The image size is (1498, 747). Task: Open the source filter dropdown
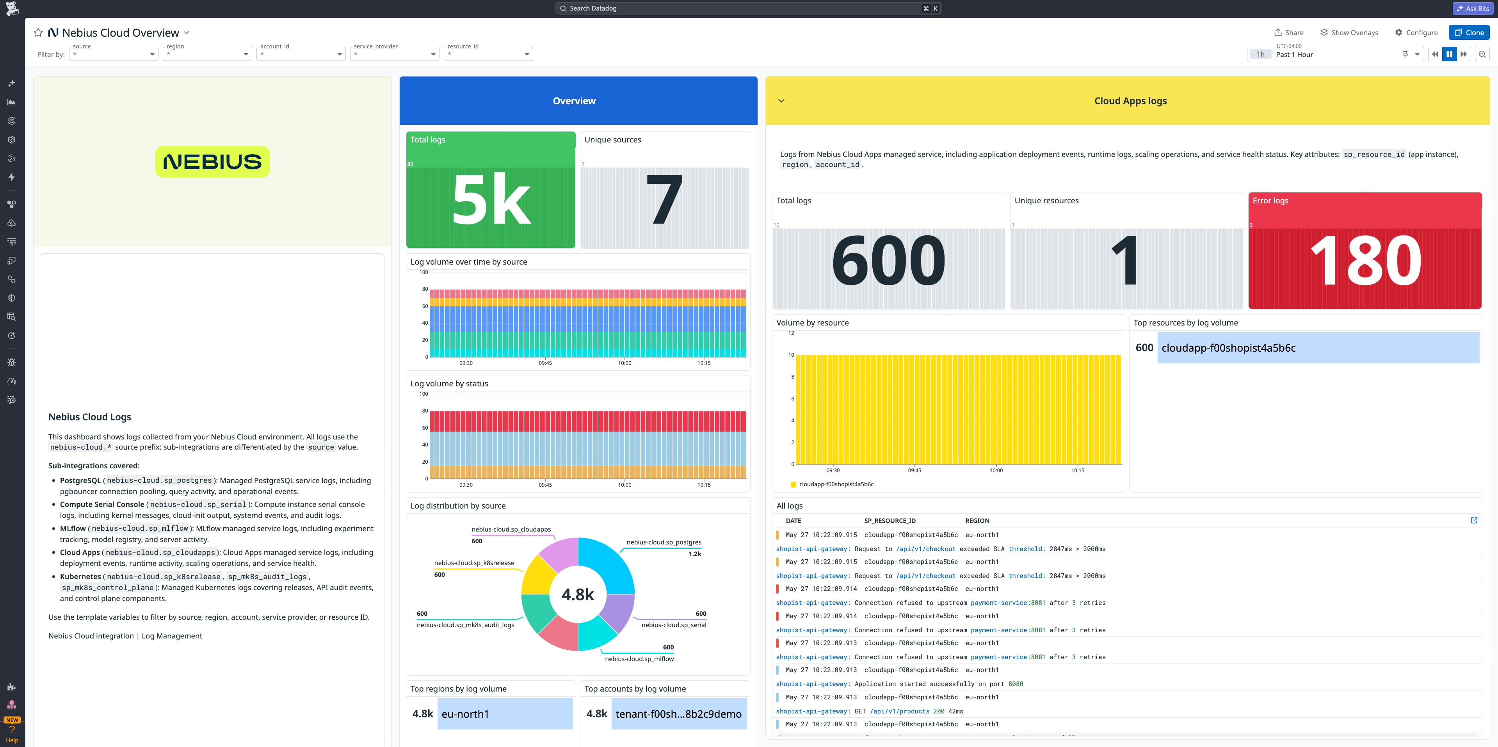(114, 54)
